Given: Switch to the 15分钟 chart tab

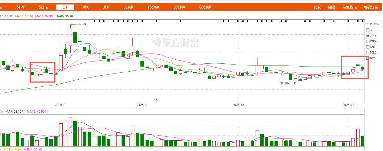Looking at the screenshot, I should pos(153,7).
